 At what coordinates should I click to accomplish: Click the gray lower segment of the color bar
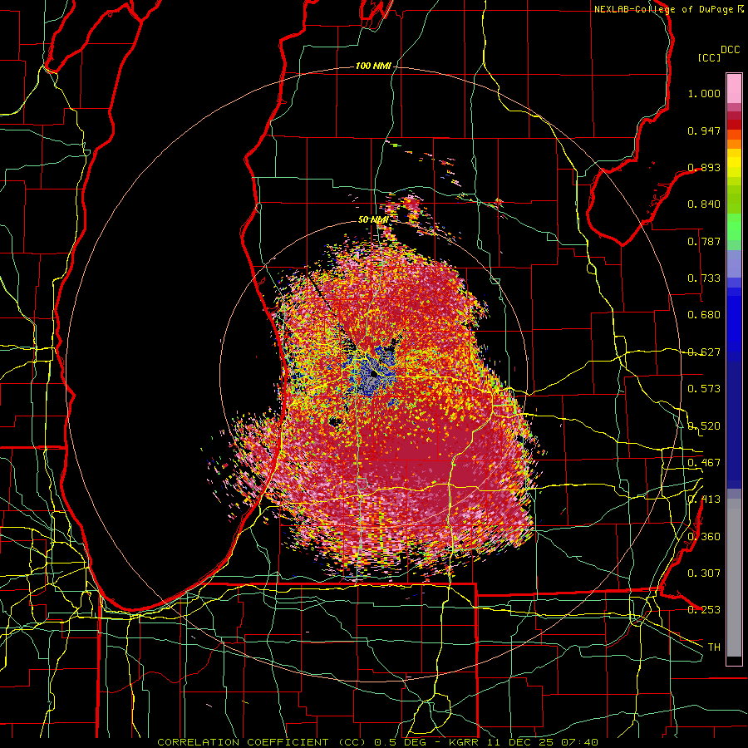(734, 578)
